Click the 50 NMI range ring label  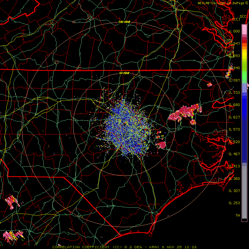(x=124, y=73)
